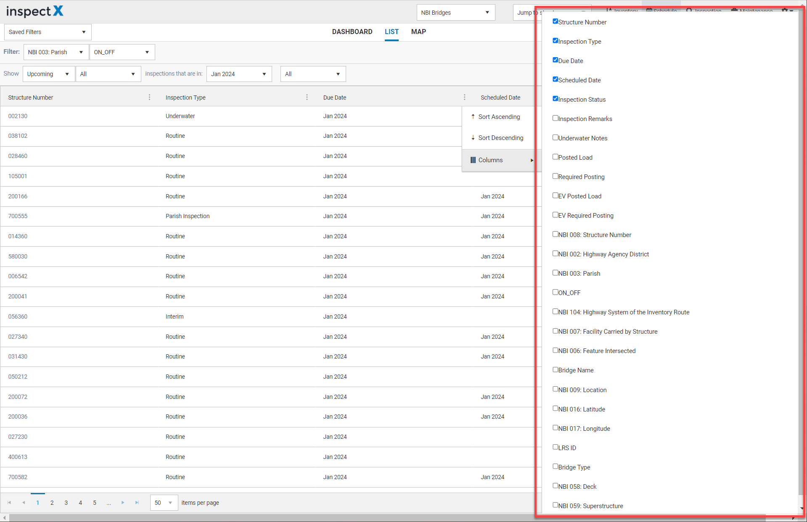Enable the Bridge Name column checkbox
Image resolution: width=807 pixels, height=522 pixels.
pos(555,369)
